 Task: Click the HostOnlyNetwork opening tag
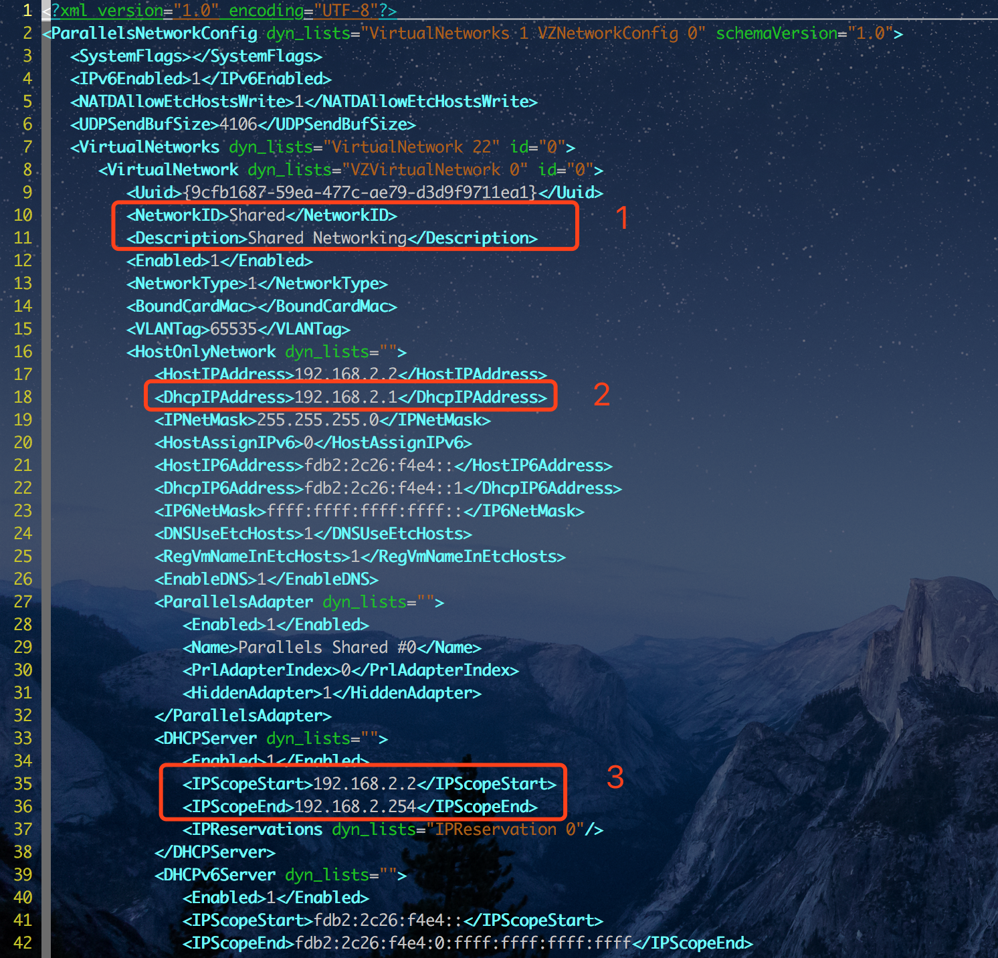267,352
